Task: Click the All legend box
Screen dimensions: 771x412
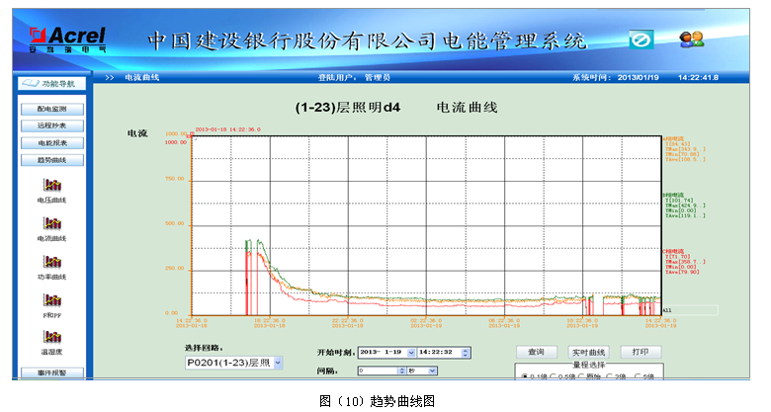Action: [x=690, y=310]
